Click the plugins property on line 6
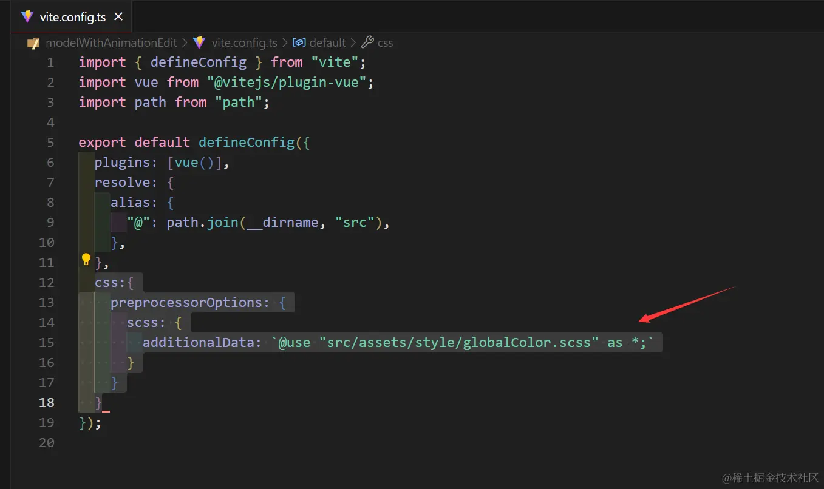The image size is (824, 489). click(x=123, y=163)
